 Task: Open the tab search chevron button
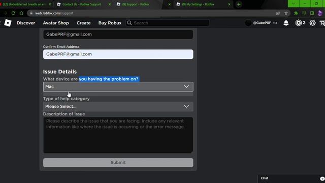(294, 4)
